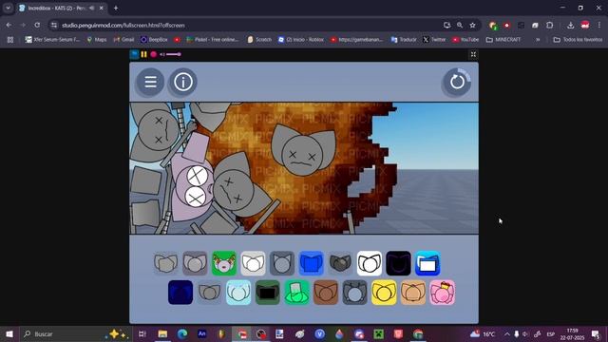Select the dark green icon with black screen

pos(268,293)
